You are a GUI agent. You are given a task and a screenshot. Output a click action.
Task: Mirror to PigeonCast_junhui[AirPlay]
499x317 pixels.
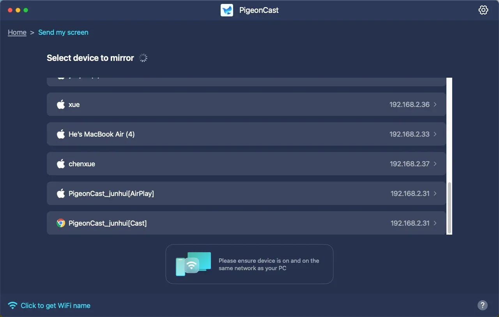246,193
